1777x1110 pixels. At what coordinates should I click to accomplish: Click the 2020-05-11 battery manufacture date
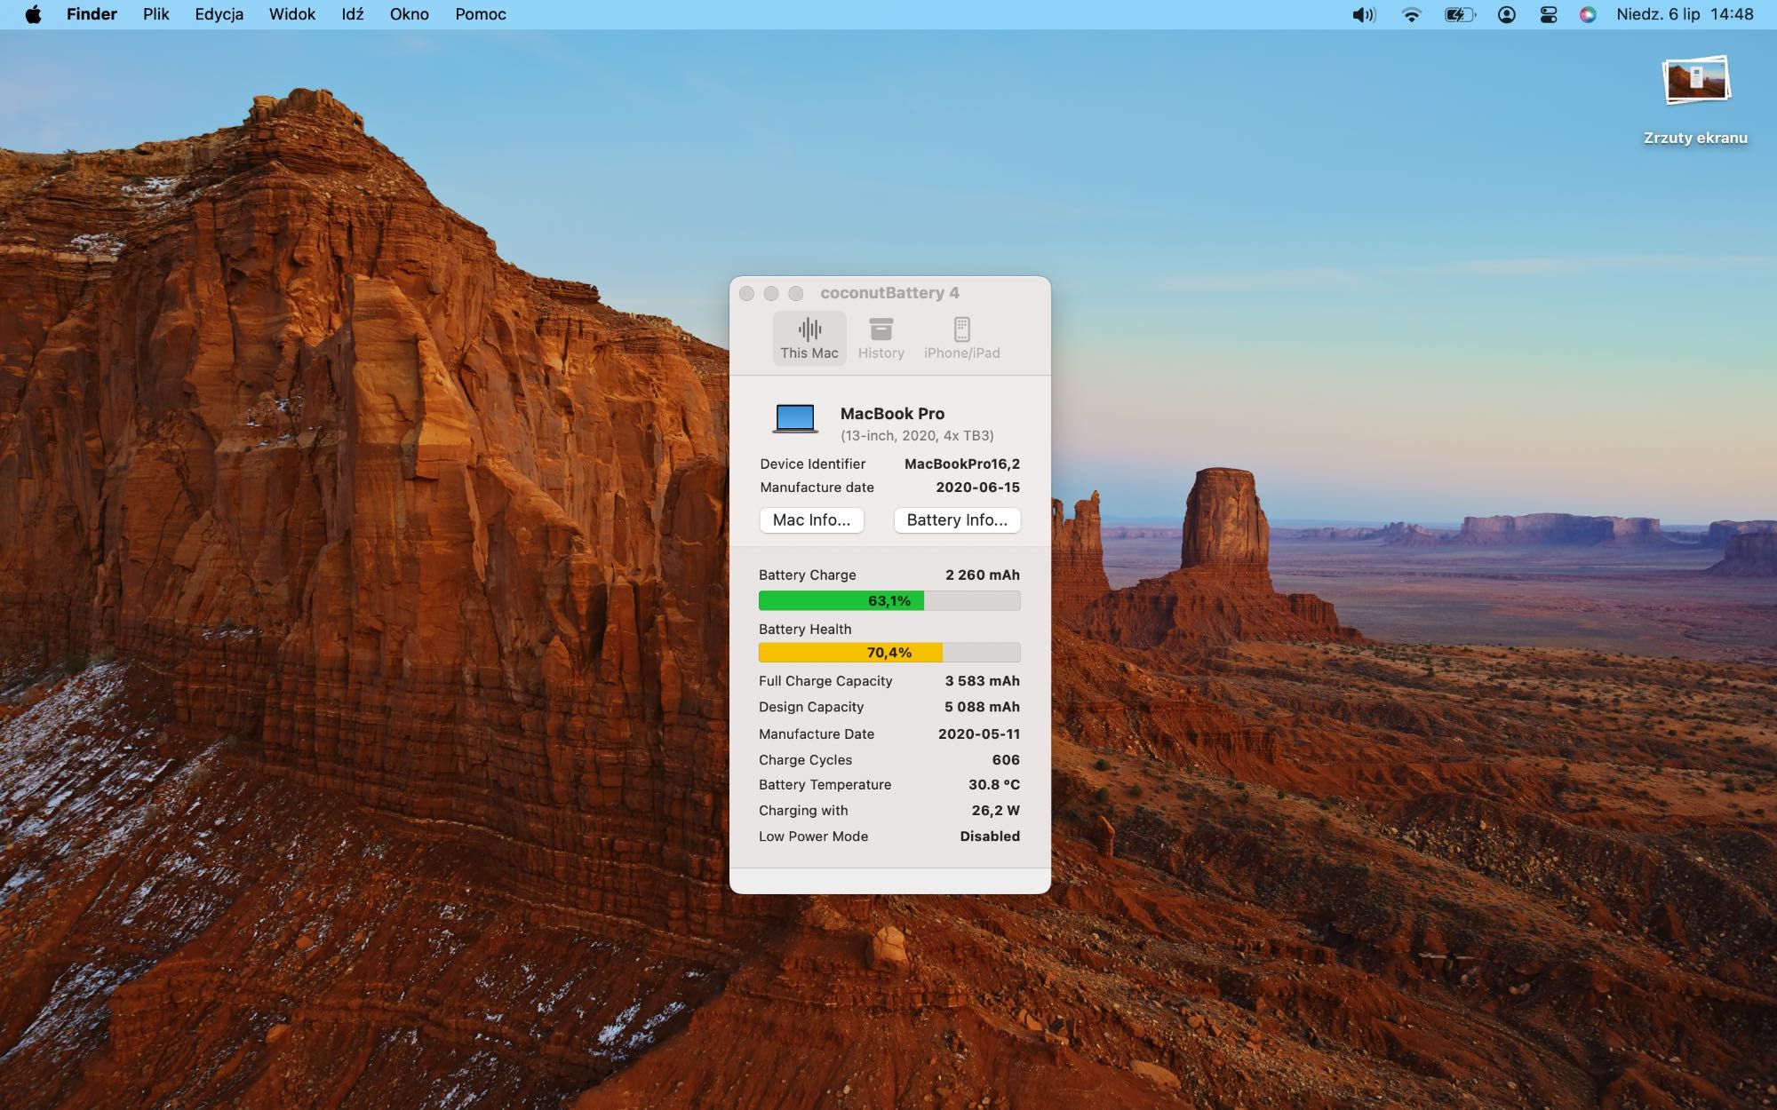(979, 734)
